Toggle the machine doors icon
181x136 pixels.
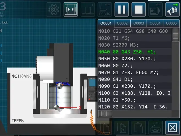point(71,10)
